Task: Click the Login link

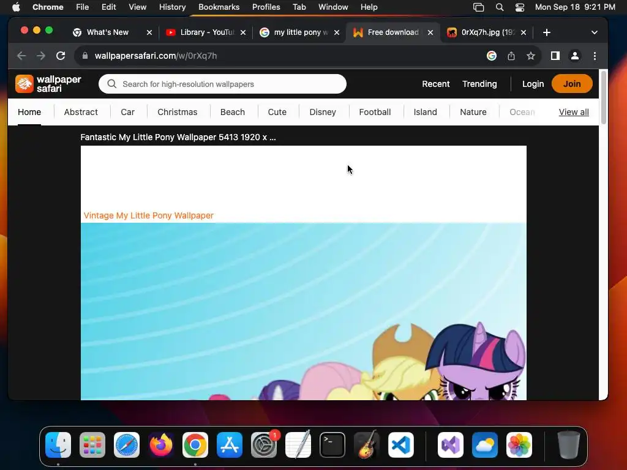Action: pyautogui.click(x=533, y=84)
